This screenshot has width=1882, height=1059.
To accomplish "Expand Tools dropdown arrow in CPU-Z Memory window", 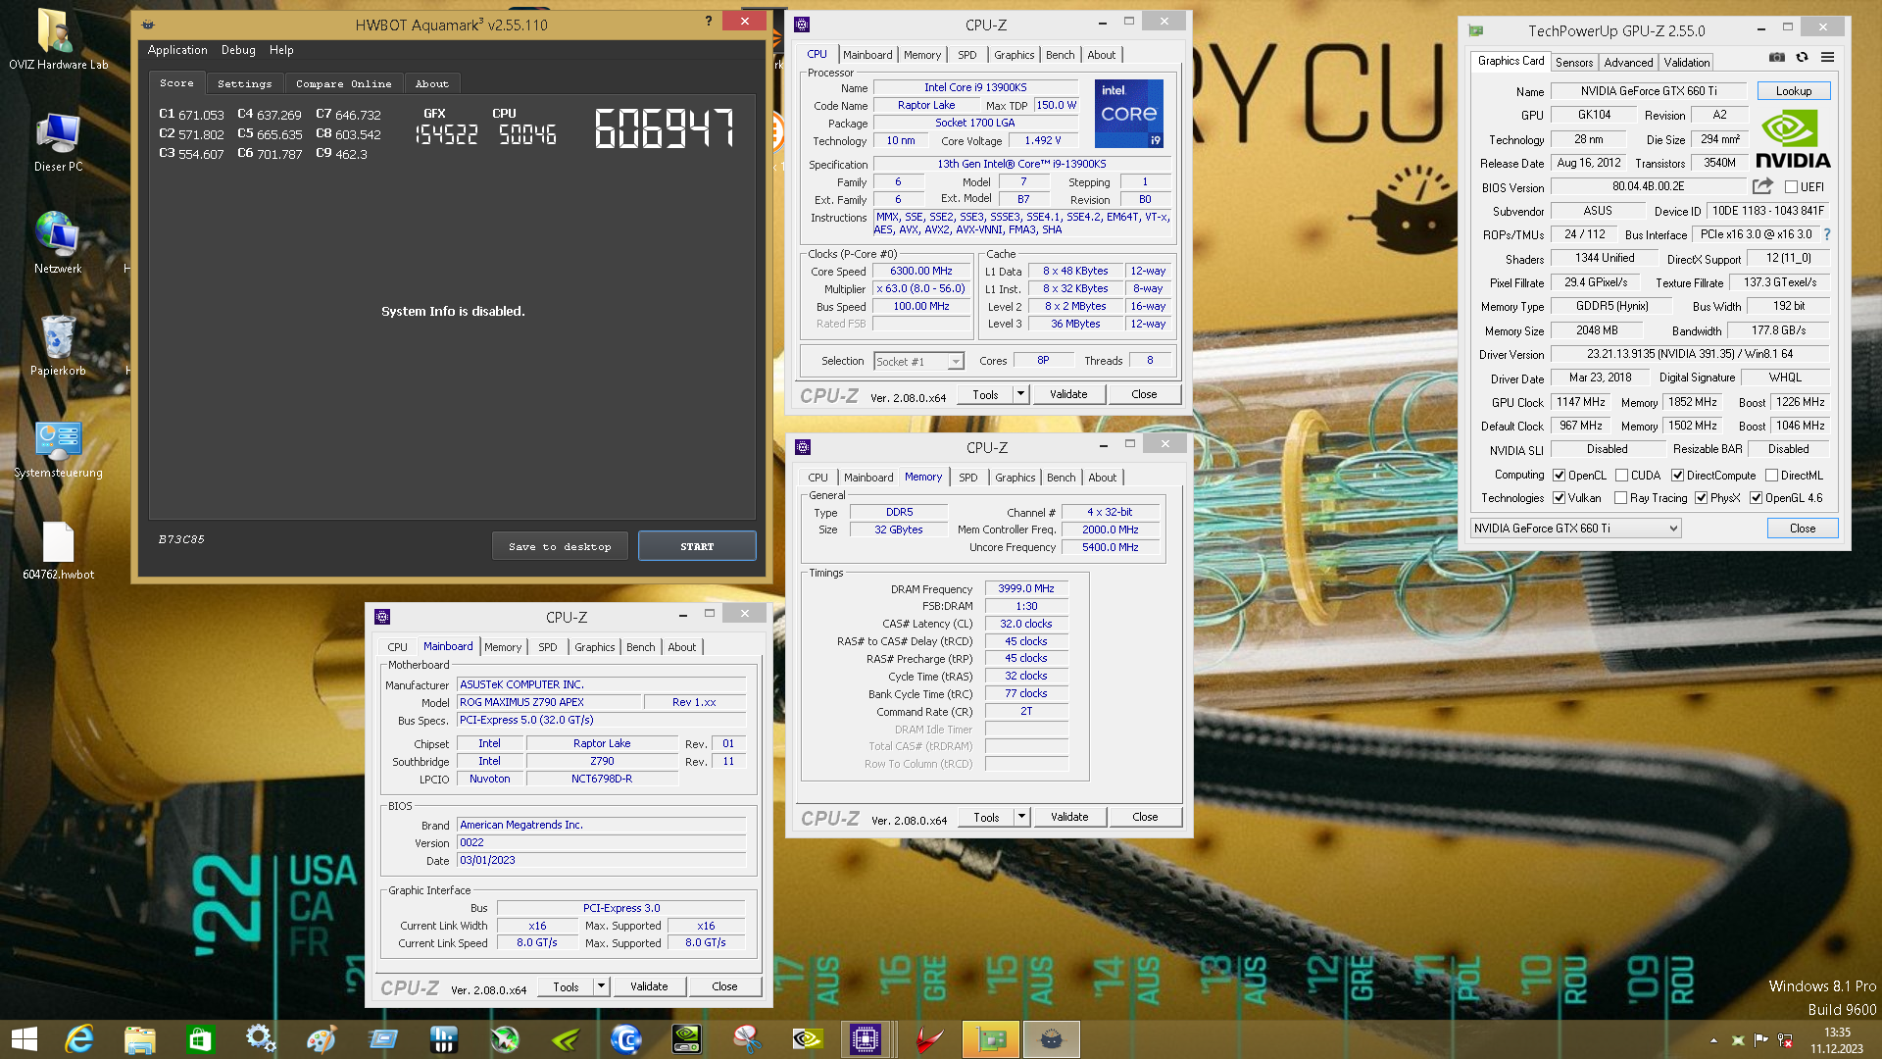I will [1021, 817].
